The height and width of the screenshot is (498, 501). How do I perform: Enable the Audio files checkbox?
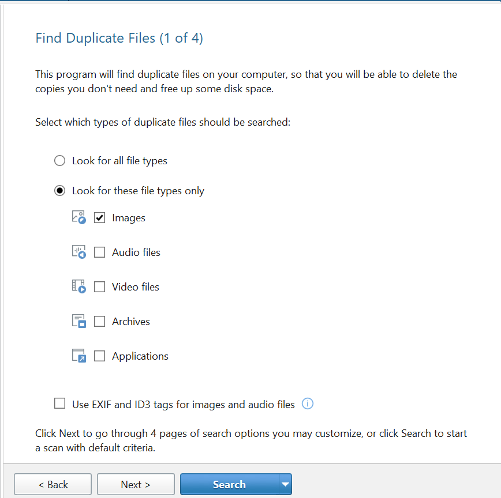pyautogui.click(x=99, y=252)
